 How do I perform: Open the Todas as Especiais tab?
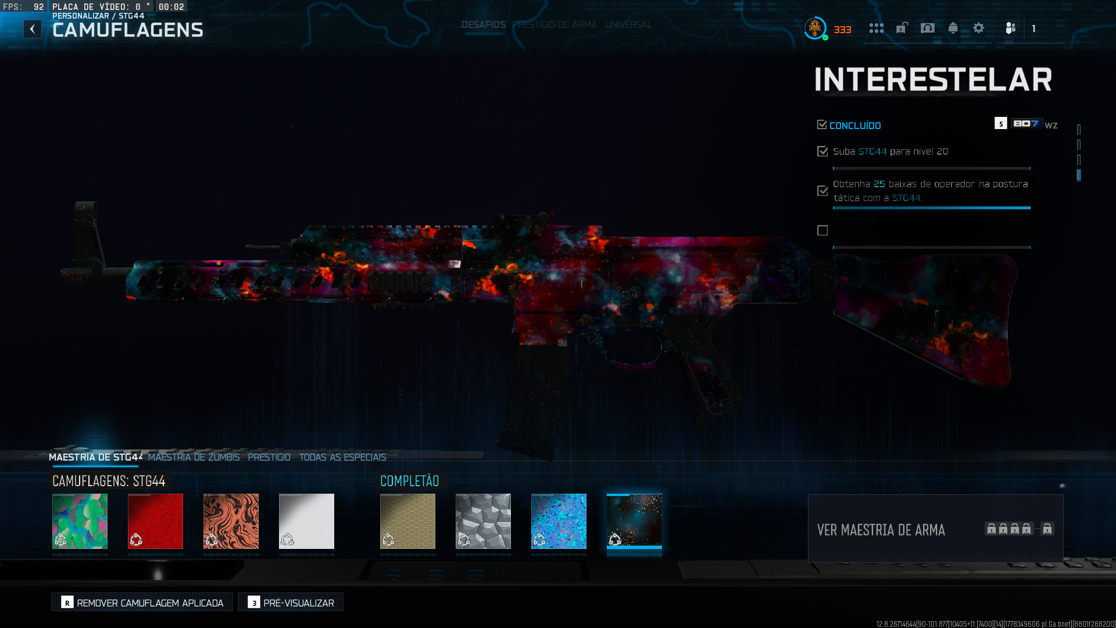pos(342,457)
